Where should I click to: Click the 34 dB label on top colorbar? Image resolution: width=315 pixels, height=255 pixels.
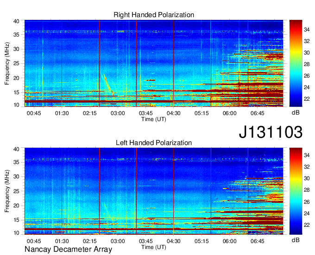coord(307,30)
